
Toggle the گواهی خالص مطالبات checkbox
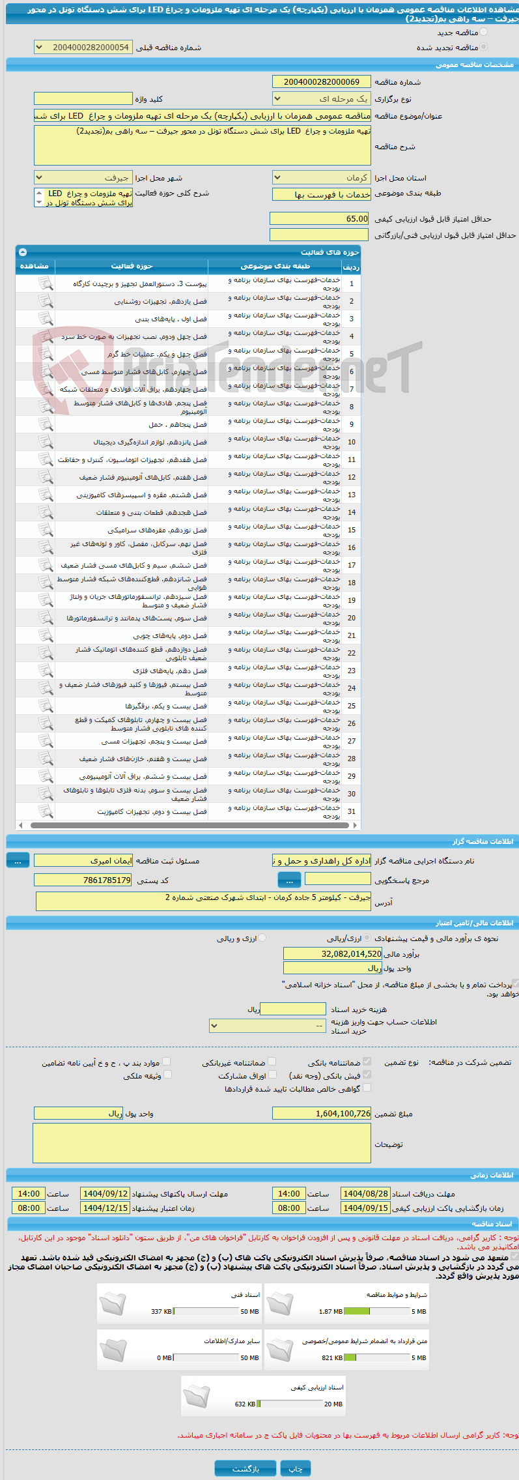[367, 1088]
